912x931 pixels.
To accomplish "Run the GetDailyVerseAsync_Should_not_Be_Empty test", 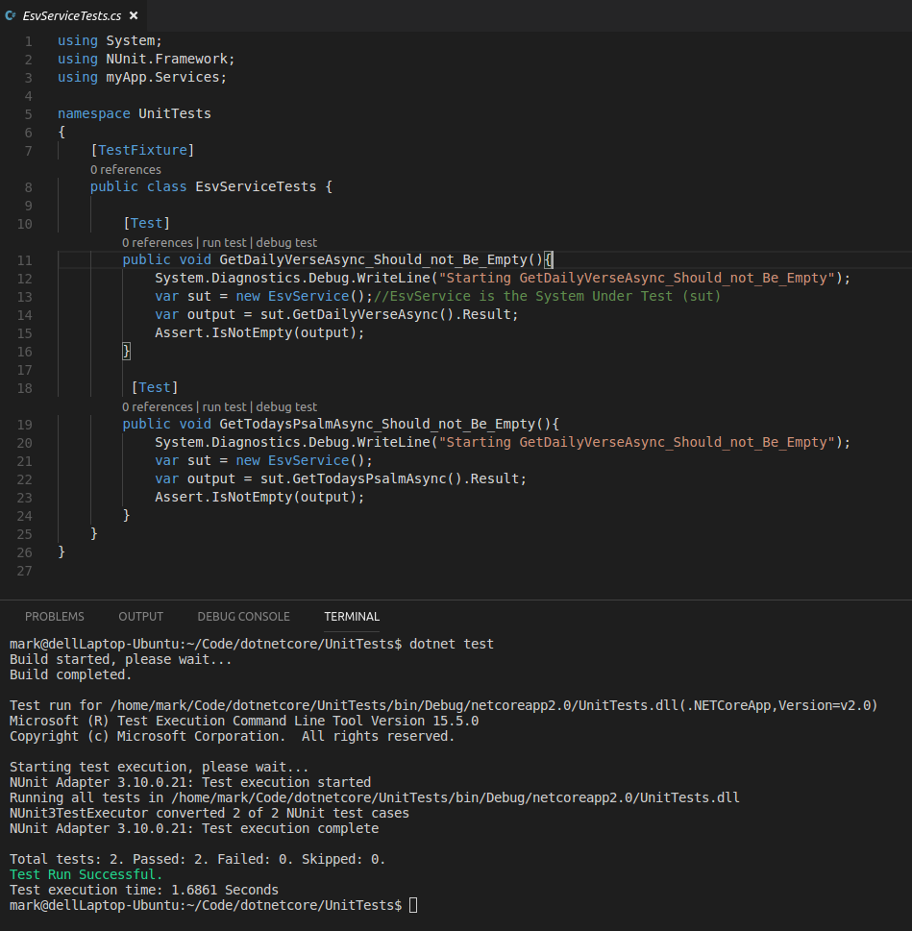I will pyautogui.click(x=224, y=242).
